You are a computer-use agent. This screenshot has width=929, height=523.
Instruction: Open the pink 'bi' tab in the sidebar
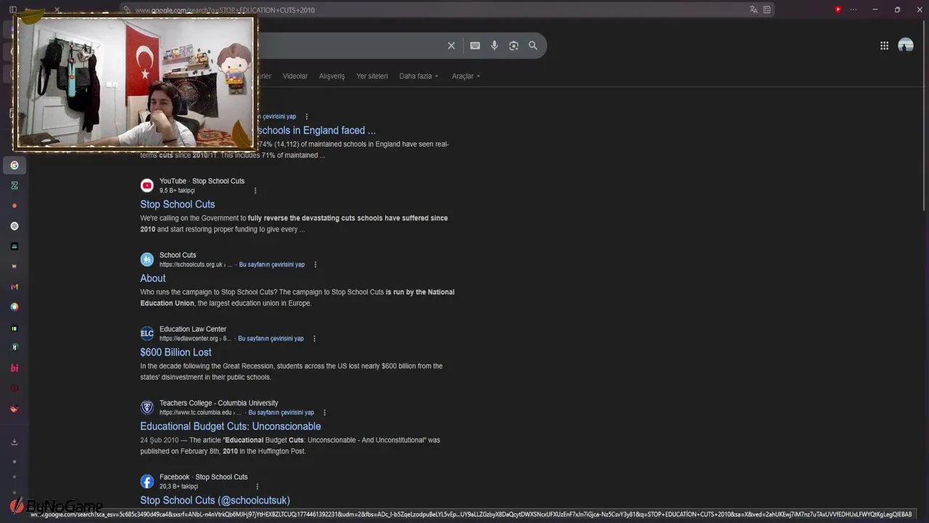click(14, 368)
